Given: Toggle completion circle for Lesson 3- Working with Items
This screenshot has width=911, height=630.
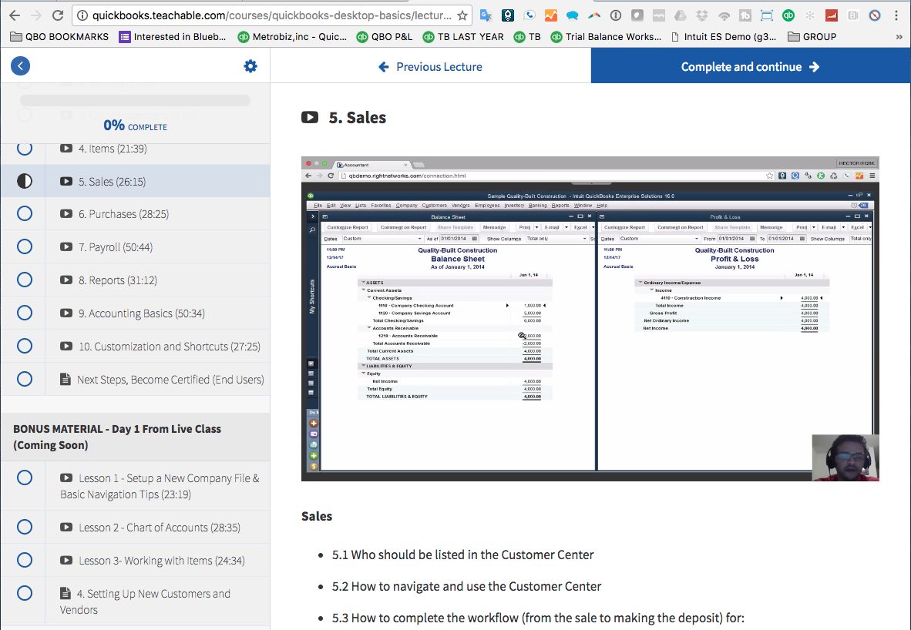Looking at the screenshot, I should point(25,561).
